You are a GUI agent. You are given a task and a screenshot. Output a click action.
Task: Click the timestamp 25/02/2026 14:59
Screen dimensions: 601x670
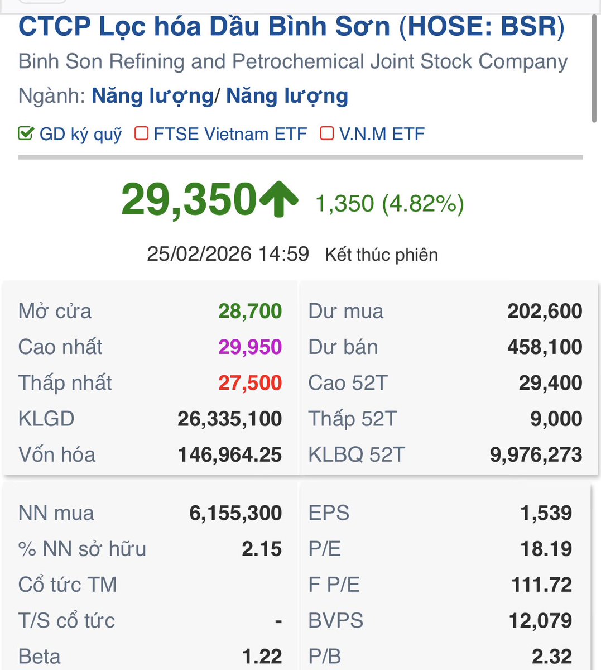tap(228, 254)
